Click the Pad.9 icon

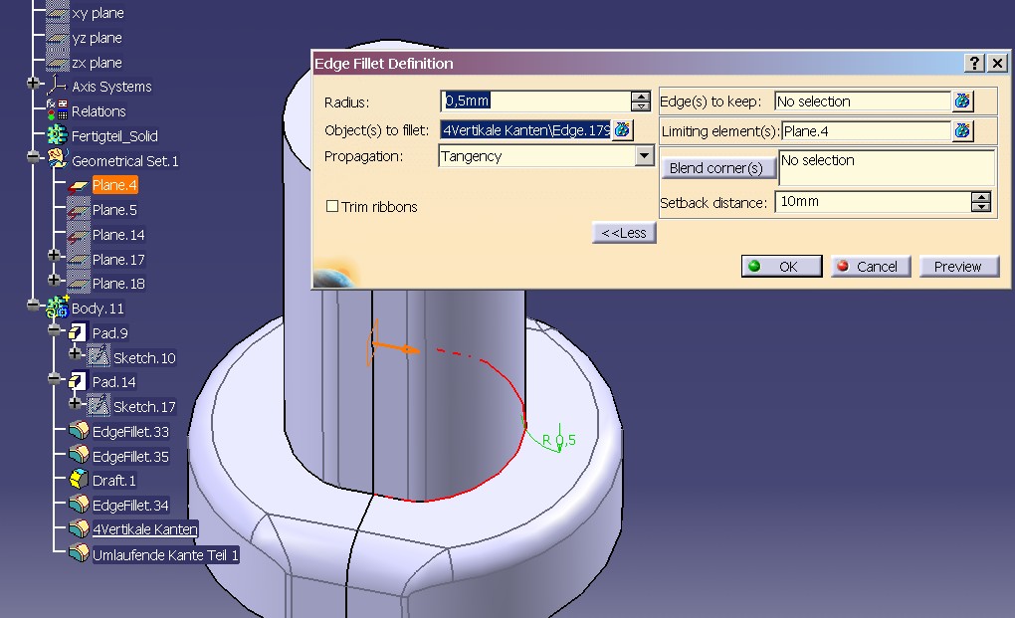[79, 332]
